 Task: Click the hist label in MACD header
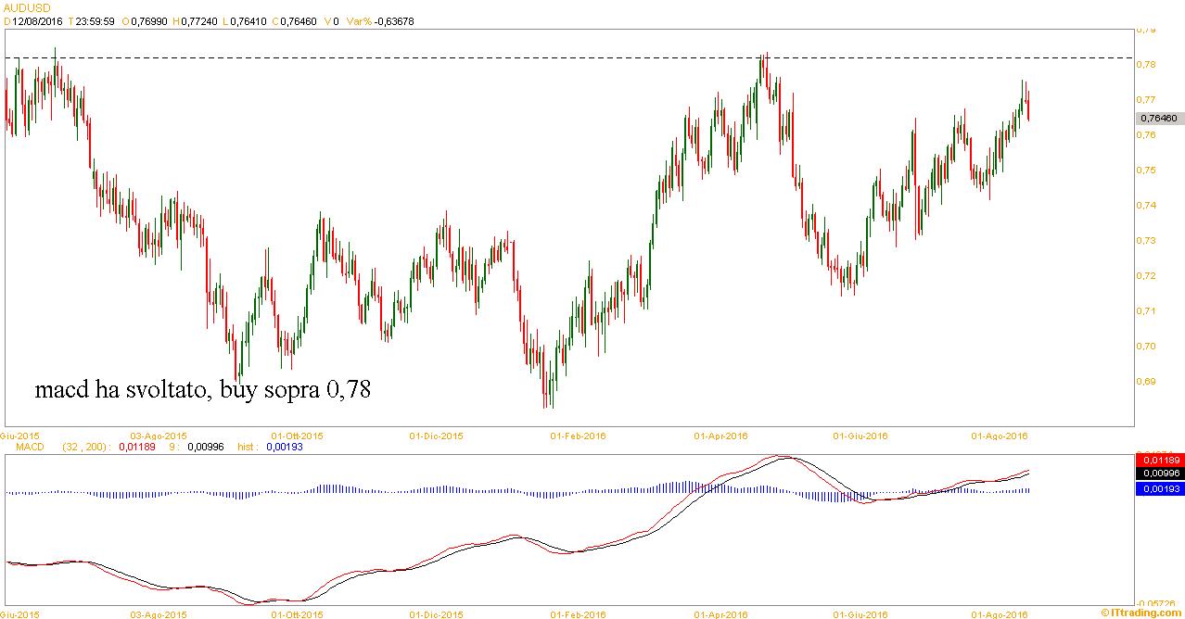point(249,447)
